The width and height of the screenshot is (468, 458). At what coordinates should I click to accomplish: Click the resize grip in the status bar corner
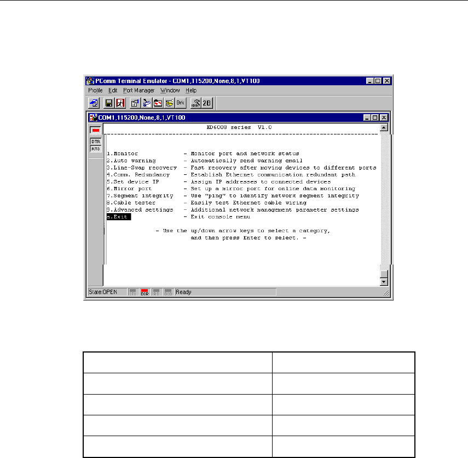[386, 293]
